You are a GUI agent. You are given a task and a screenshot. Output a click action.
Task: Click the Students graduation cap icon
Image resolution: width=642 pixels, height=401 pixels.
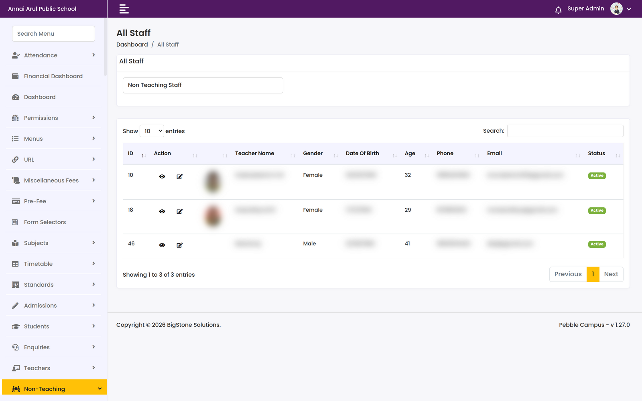[16, 326]
